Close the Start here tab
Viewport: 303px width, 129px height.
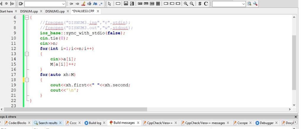coord(16,11)
